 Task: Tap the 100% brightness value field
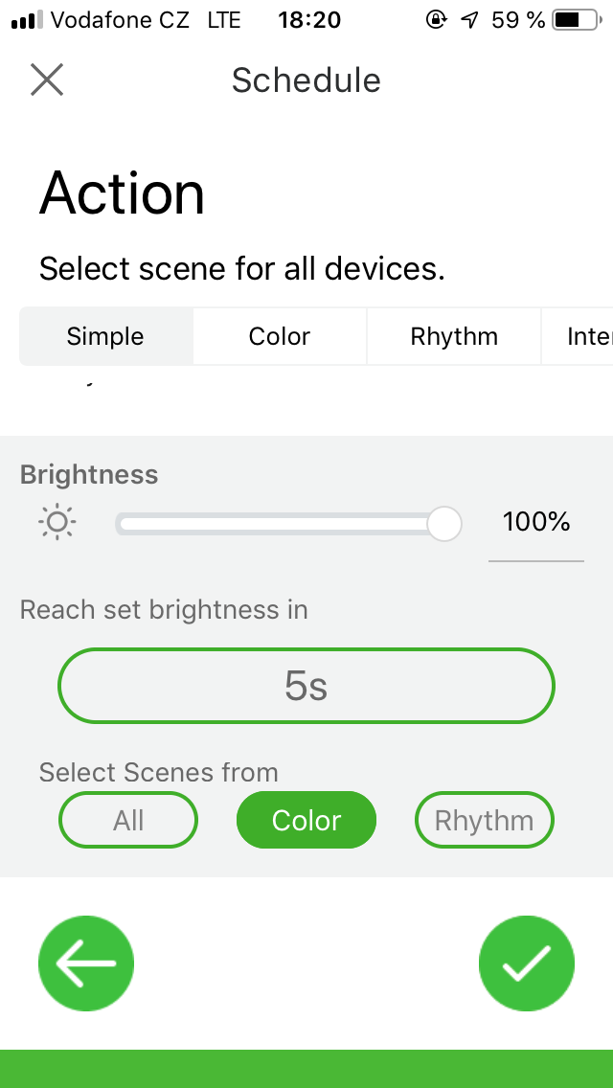(536, 523)
